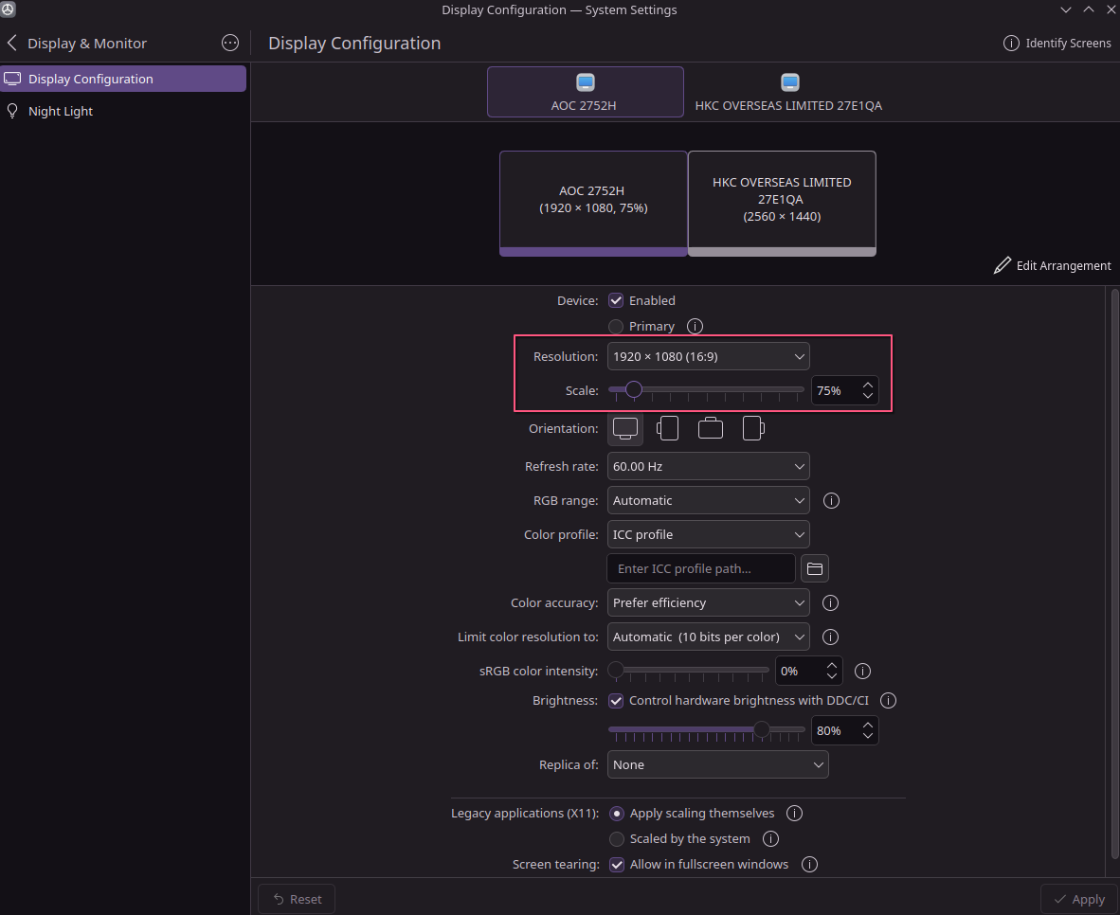Show info about sRGB color intensity

(x=862, y=672)
